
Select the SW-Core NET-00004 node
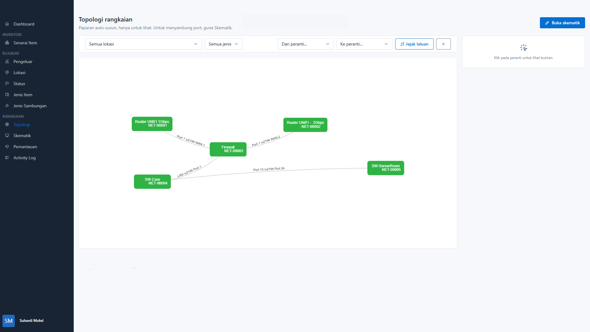click(x=152, y=182)
